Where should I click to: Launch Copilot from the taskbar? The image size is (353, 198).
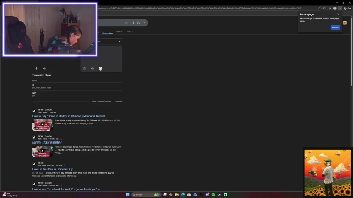[171, 195]
